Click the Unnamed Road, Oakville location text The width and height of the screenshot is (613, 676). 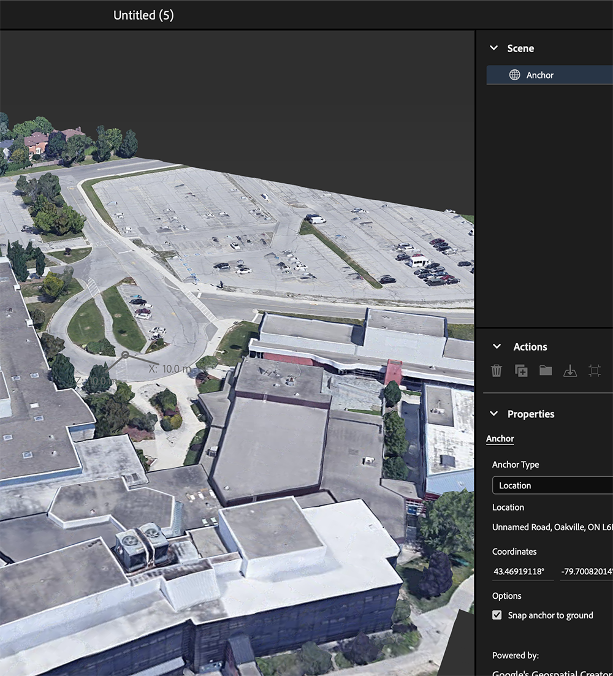click(550, 527)
